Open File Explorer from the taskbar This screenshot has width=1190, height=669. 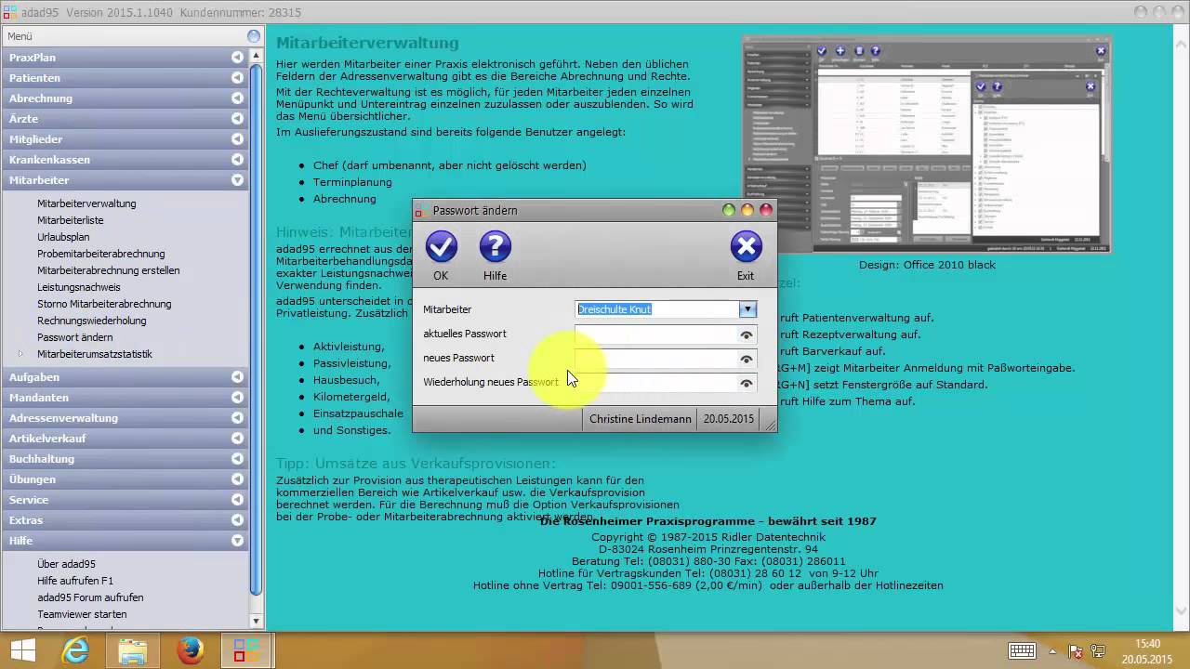tap(132, 649)
